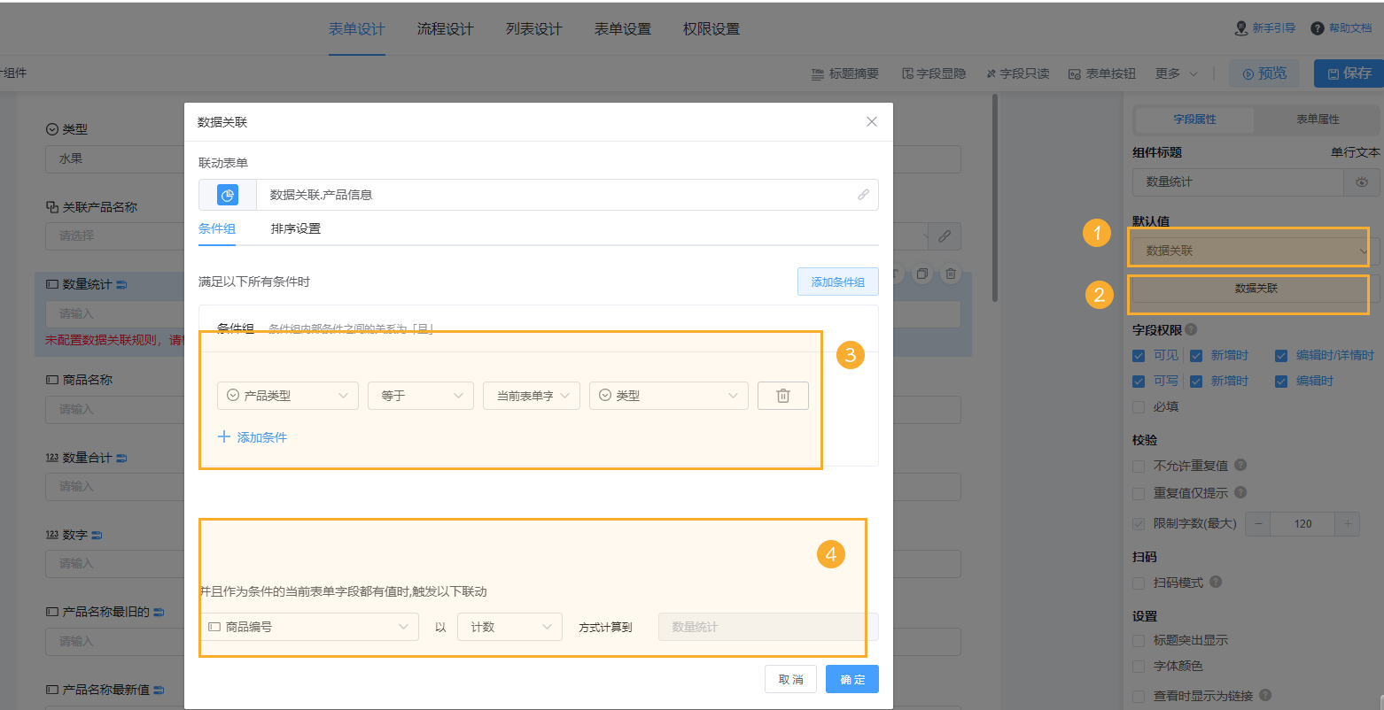The height and width of the screenshot is (710, 1384).
Task: Click the 标题摘要 toolbar icon
Action: point(818,74)
